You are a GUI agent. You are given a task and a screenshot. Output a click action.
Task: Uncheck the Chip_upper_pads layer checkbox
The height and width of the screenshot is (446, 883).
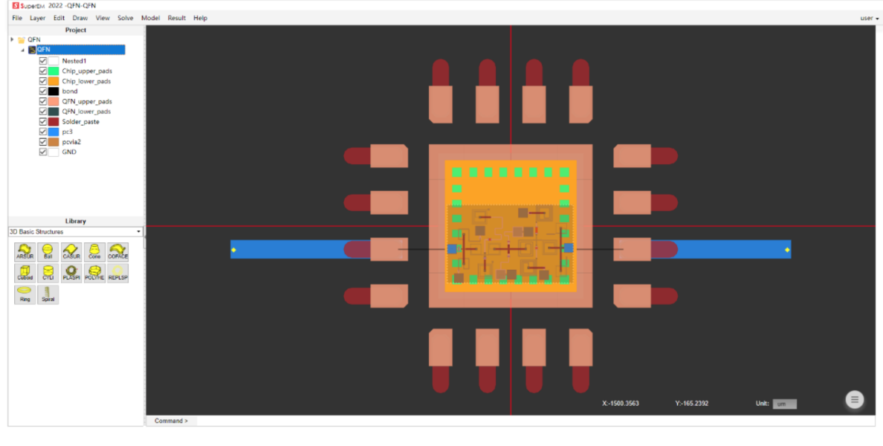pyautogui.click(x=43, y=71)
